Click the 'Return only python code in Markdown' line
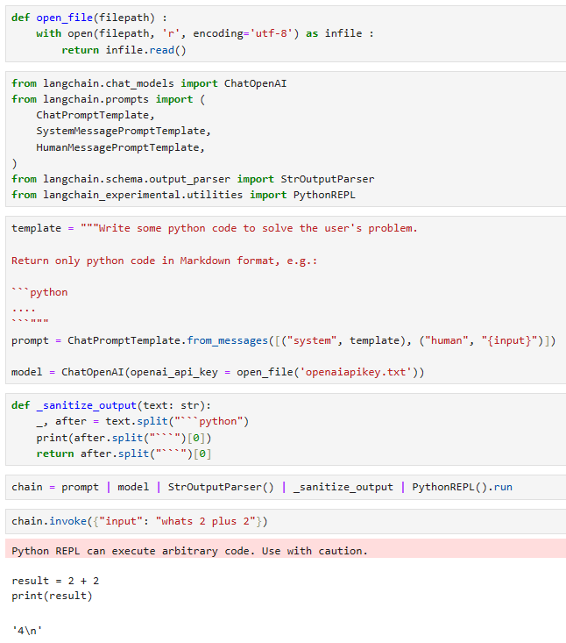 click(x=165, y=261)
